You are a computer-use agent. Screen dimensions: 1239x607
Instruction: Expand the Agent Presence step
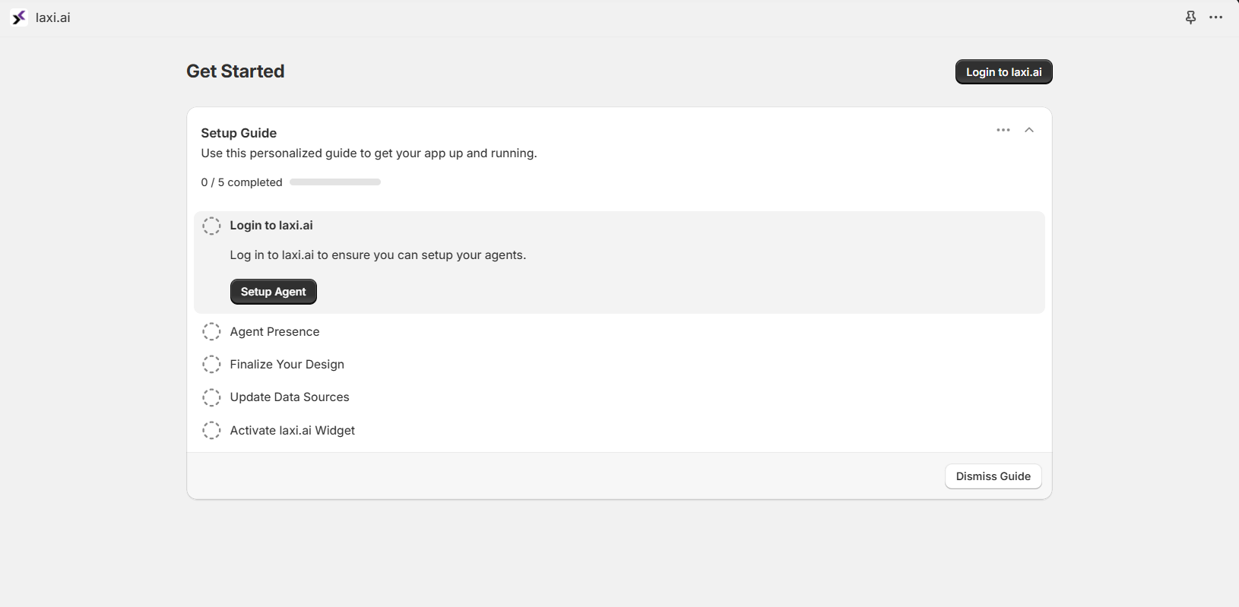[274, 331]
